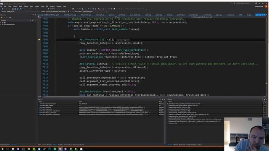This screenshot has height=151, width=269.
Task: Open the Nsight menu
Action: click(37, 6)
